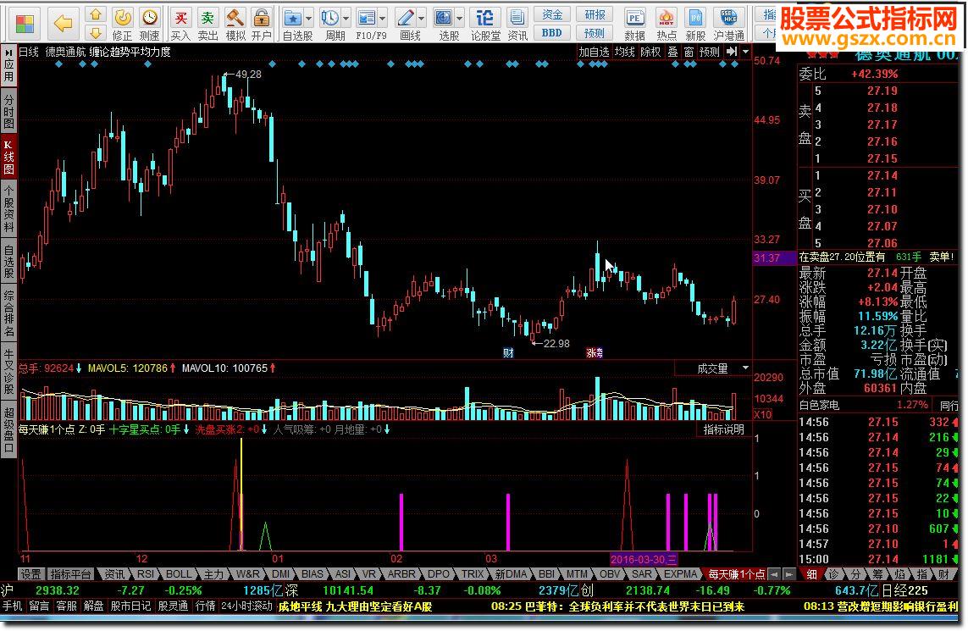Click 加自选 to add to watchlist
Image resolution: width=968 pixels, height=631 pixels.
pyautogui.click(x=594, y=52)
